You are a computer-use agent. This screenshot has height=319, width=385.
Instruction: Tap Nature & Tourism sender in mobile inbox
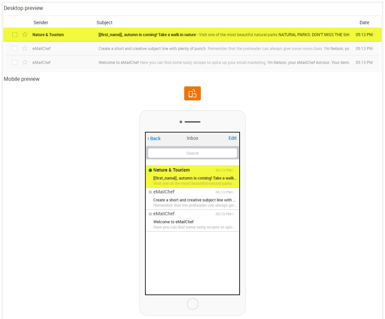click(172, 170)
